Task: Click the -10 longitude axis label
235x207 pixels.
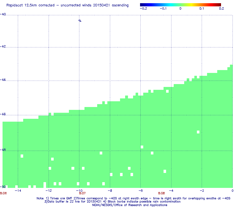Action: 79,191
